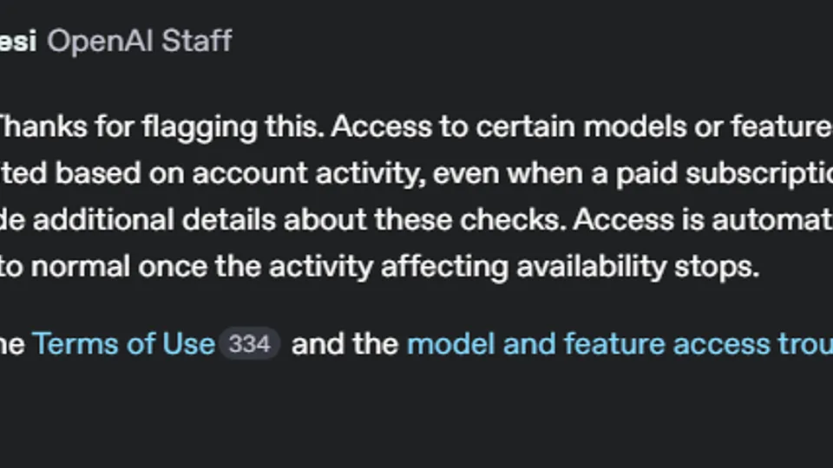Click the words 'paid subscription' in the post
This screenshot has width=833, height=468.
724,174
